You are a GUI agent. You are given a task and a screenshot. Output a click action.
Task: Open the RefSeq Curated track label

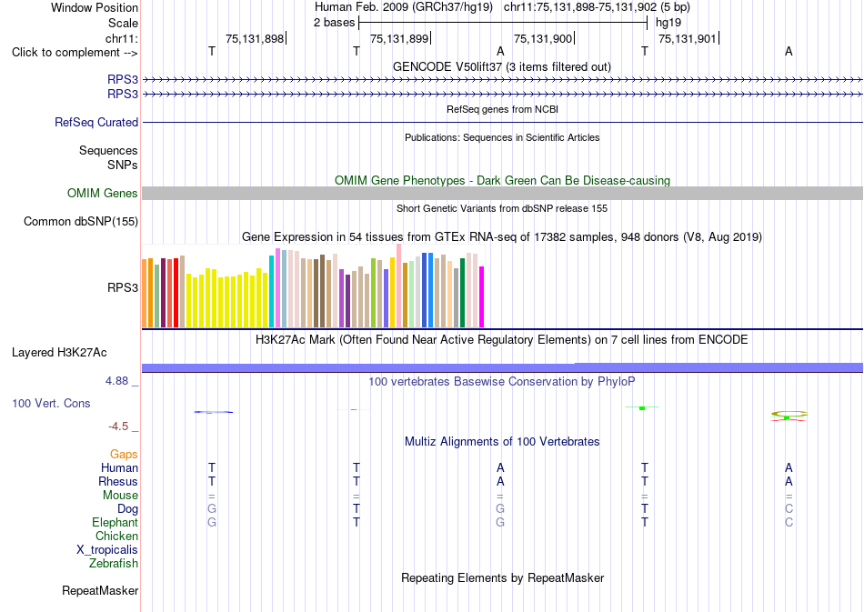point(96,122)
